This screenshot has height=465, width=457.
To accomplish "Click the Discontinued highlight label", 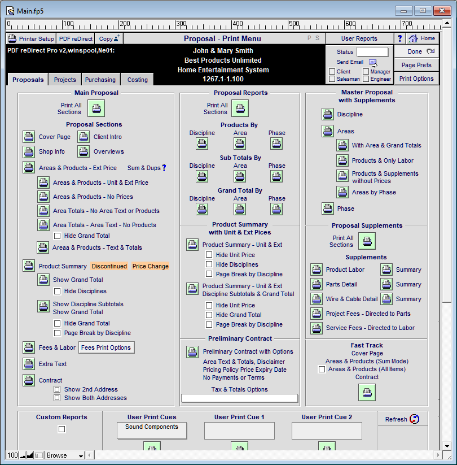I will [109, 266].
